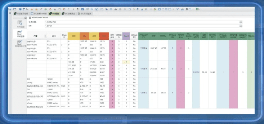Click the Count column header
Viewport: 264px width, 124px height.
pyautogui.click(x=126, y=36)
